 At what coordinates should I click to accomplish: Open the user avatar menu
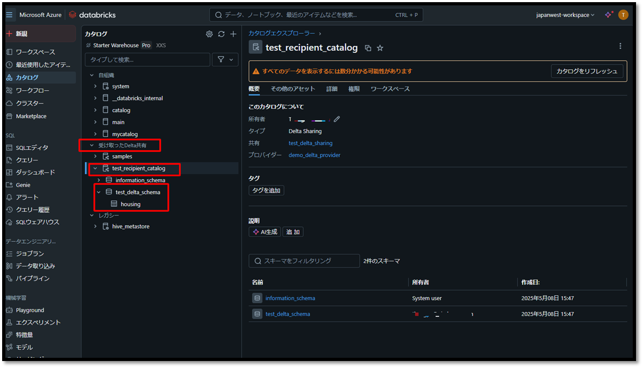(x=623, y=15)
